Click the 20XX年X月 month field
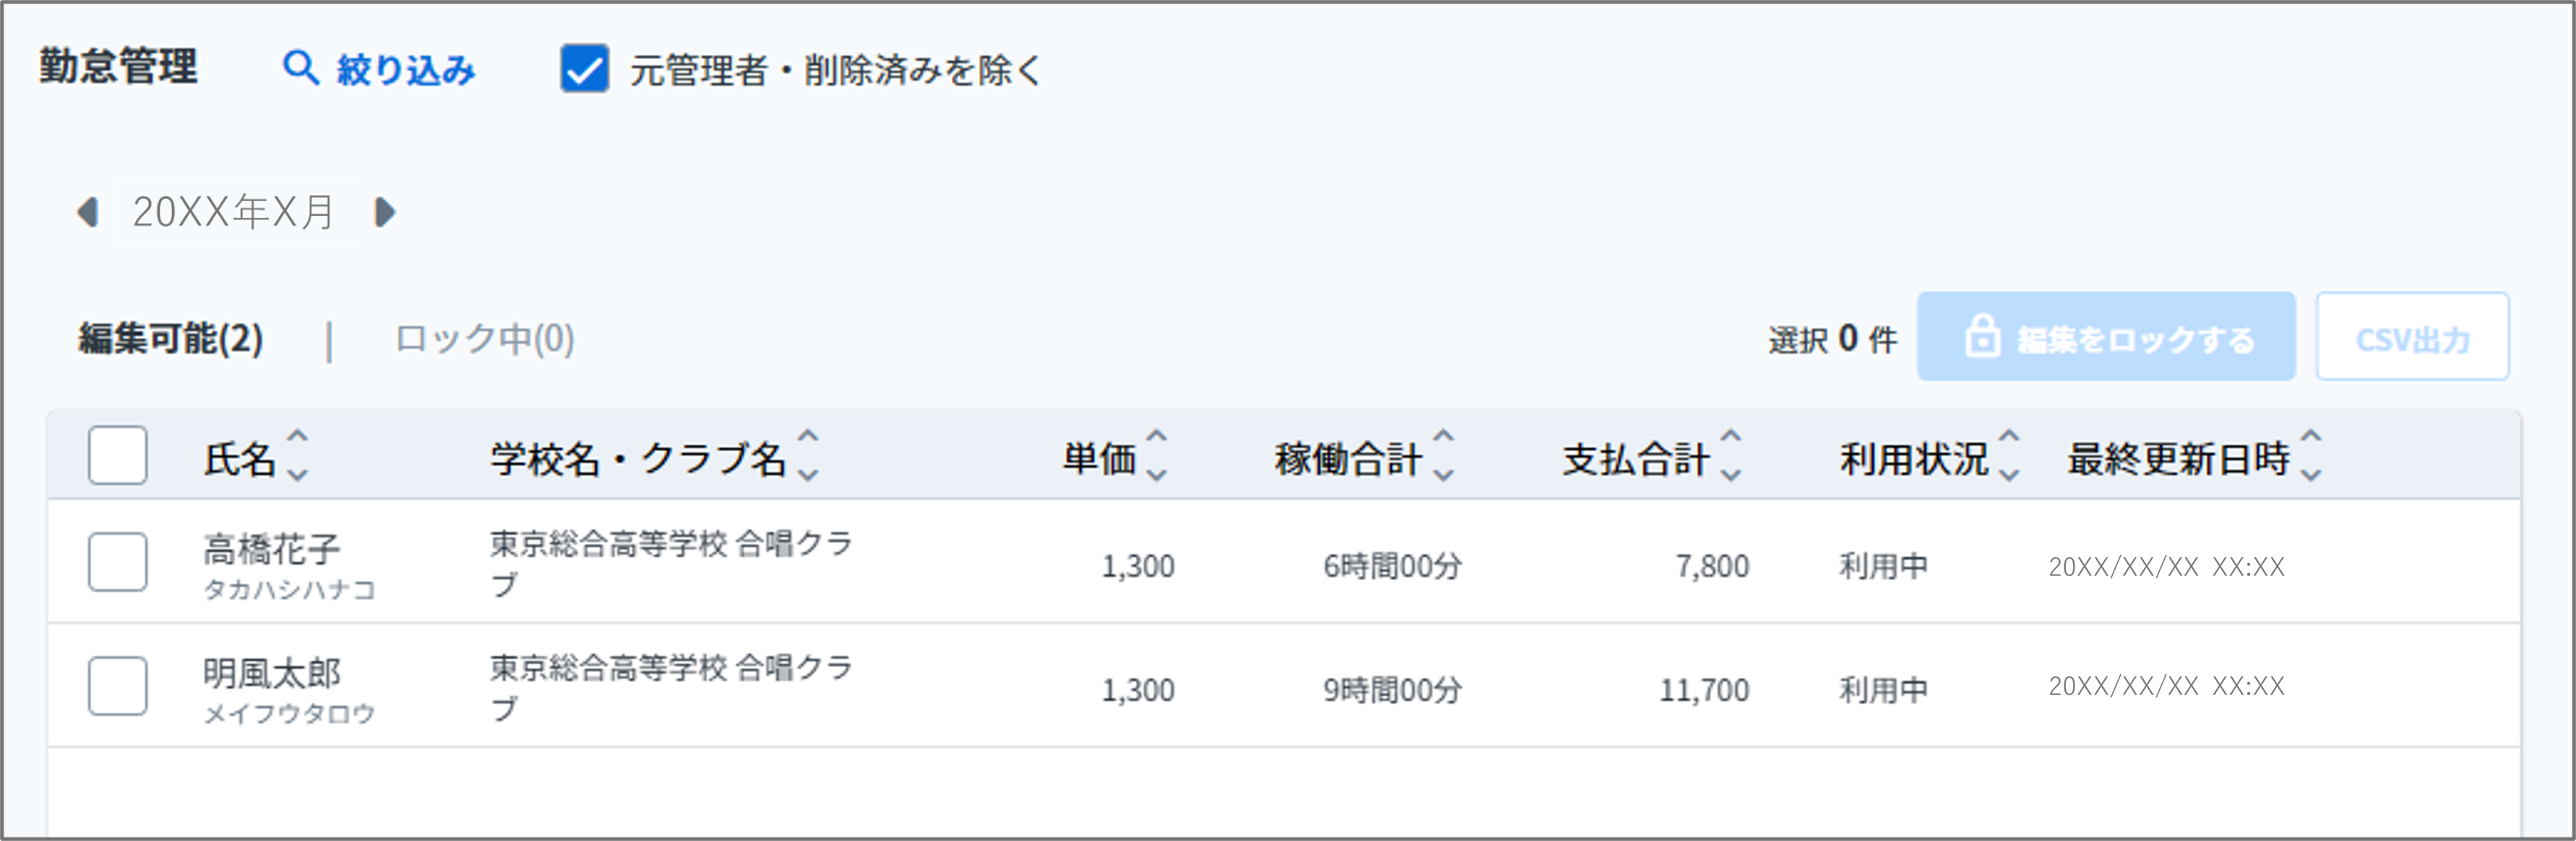Viewport: 2576px width, 841px height. coord(235,213)
